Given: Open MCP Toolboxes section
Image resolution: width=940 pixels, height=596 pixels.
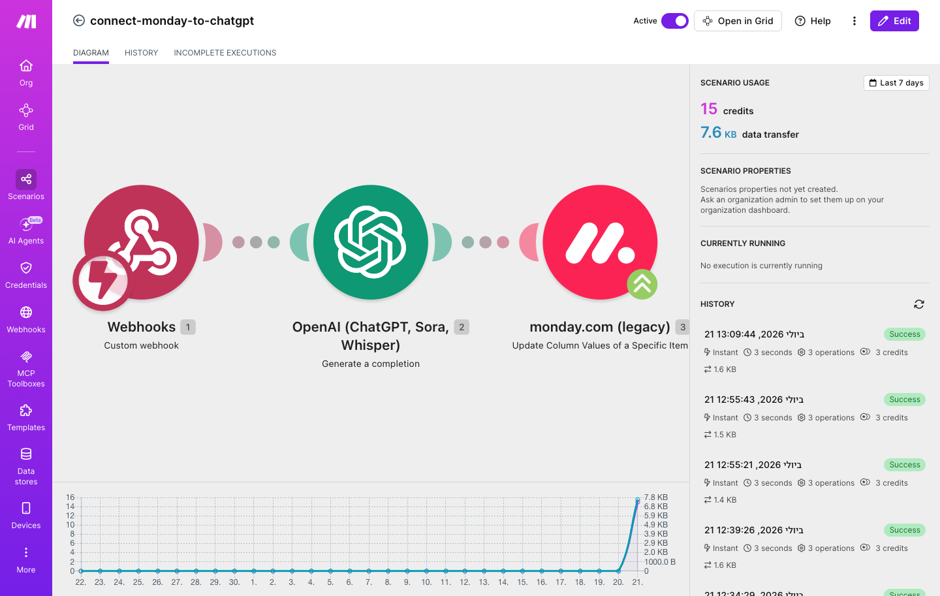Looking at the screenshot, I should [x=26, y=368].
